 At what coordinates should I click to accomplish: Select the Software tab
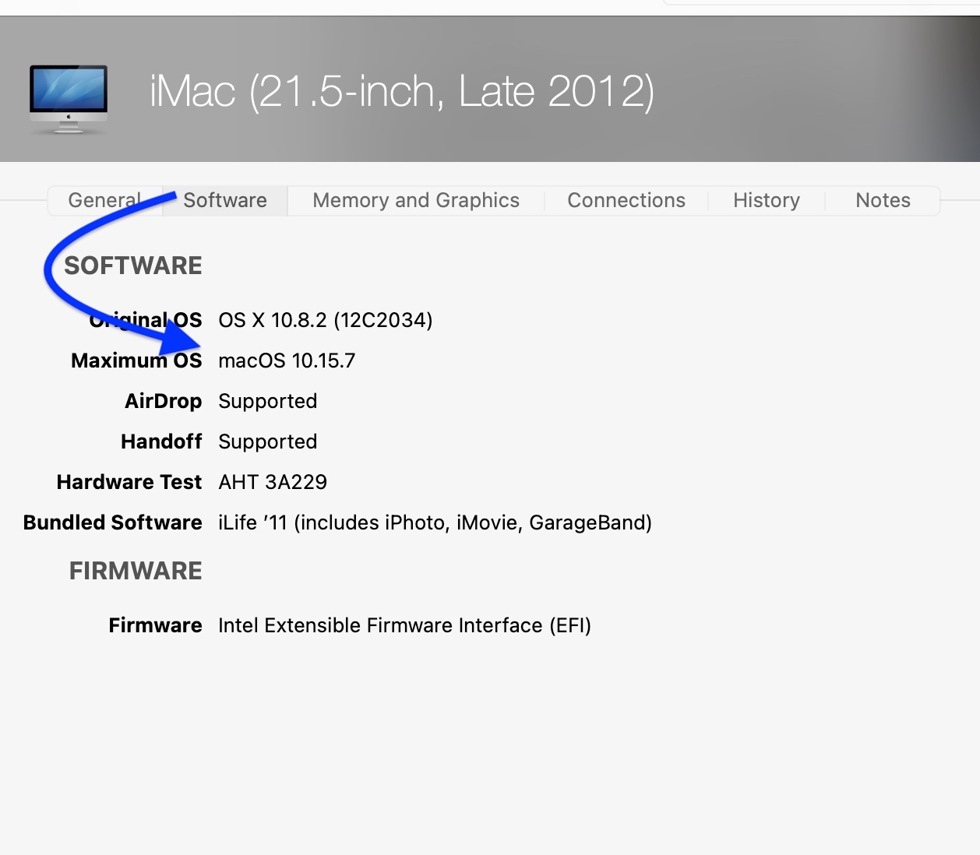pos(225,201)
